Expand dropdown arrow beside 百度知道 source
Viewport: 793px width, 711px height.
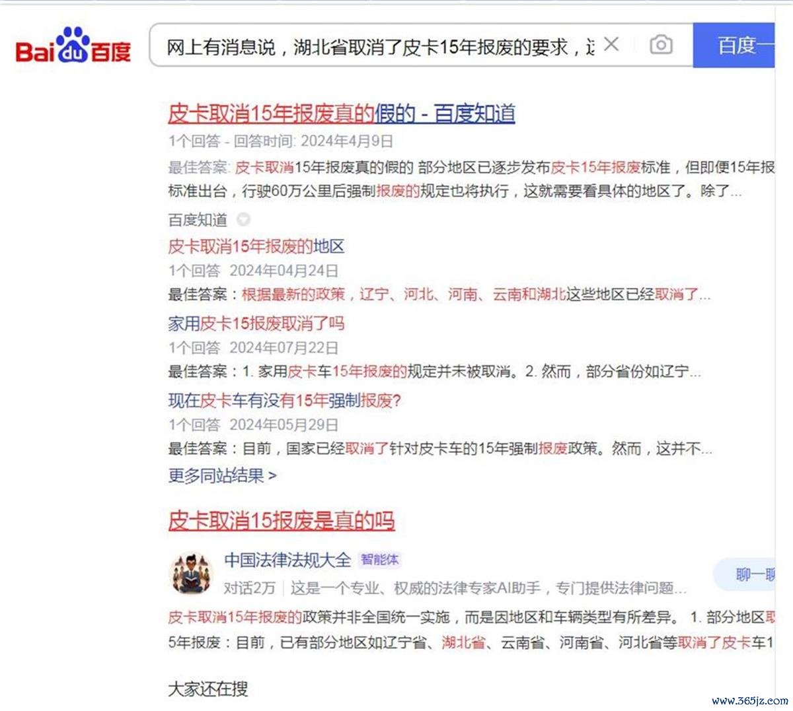[x=243, y=219]
